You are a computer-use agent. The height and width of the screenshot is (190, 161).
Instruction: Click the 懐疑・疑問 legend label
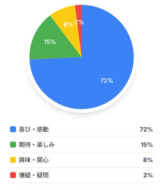pyautogui.click(x=34, y=175)
